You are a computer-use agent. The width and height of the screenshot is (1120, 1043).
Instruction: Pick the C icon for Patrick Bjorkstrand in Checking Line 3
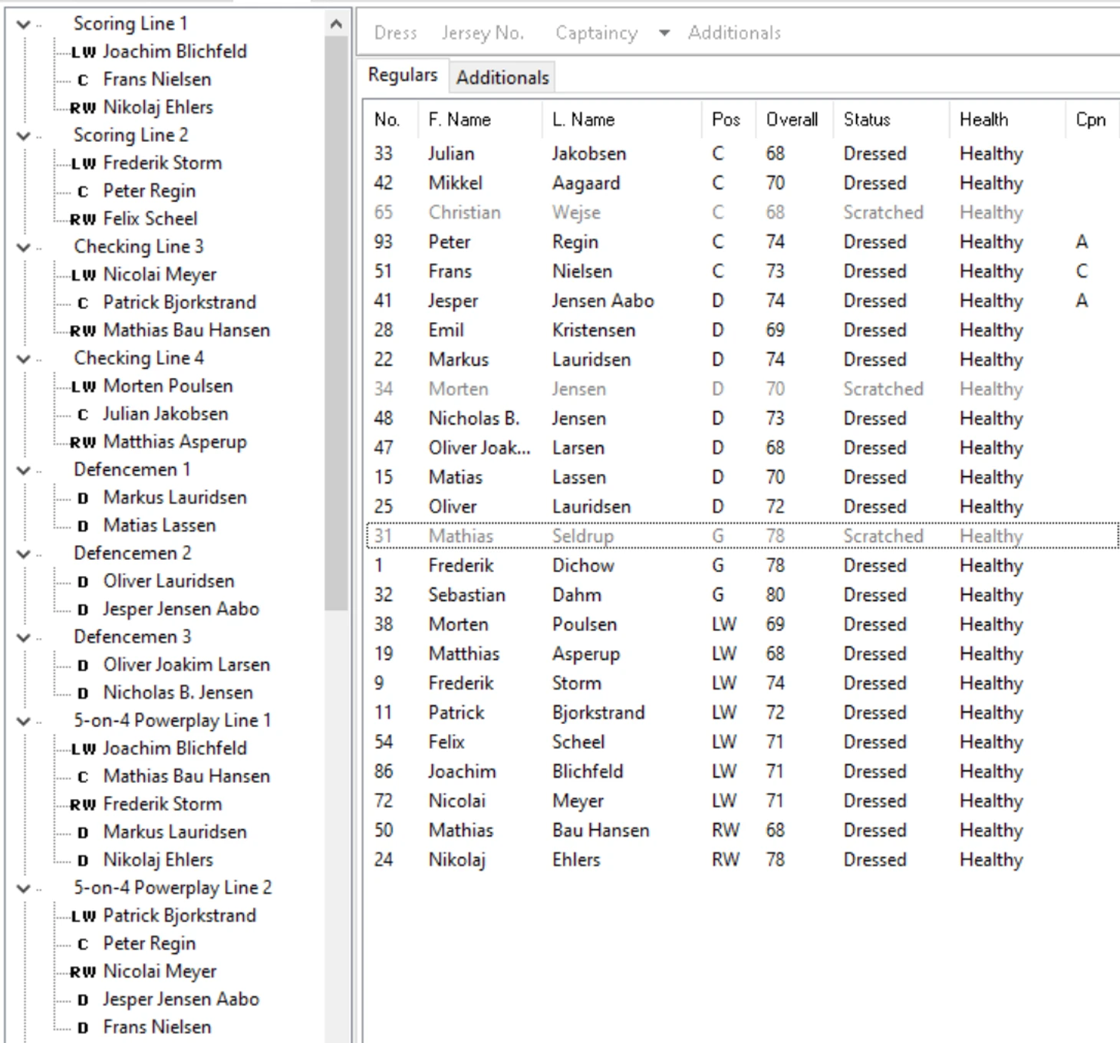83,303
